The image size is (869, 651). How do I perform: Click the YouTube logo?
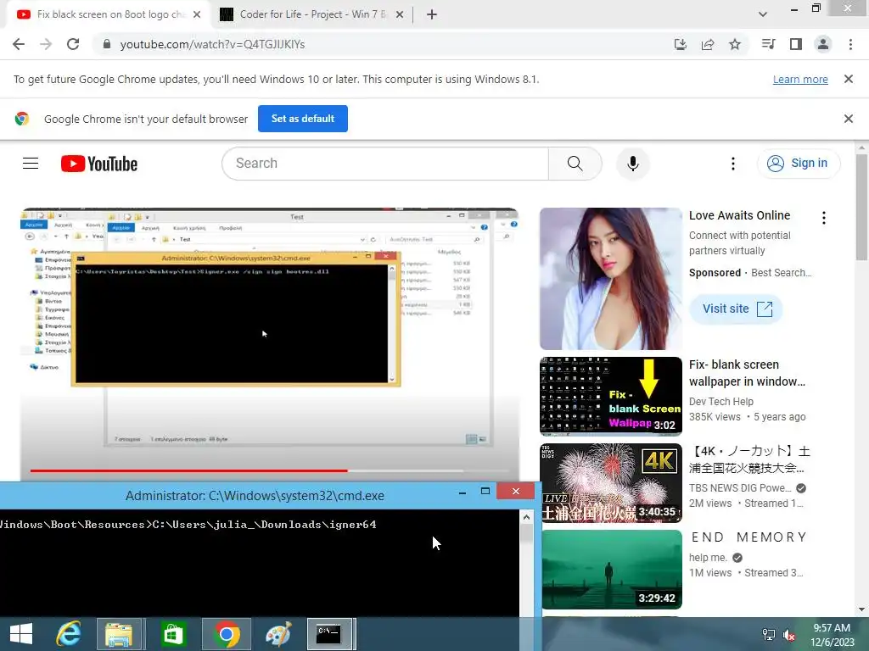99,164
